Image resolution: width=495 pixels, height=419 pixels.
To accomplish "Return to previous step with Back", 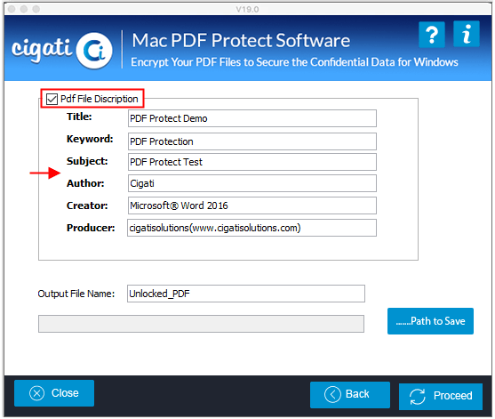I will pyautogui.click(x=350, y=394).
